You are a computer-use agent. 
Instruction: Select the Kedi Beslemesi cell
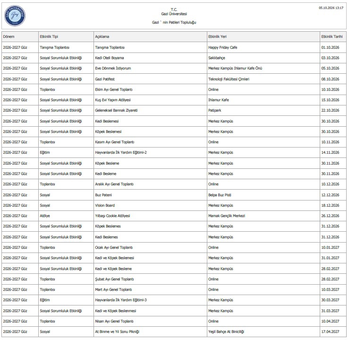[x=150, y=121]
